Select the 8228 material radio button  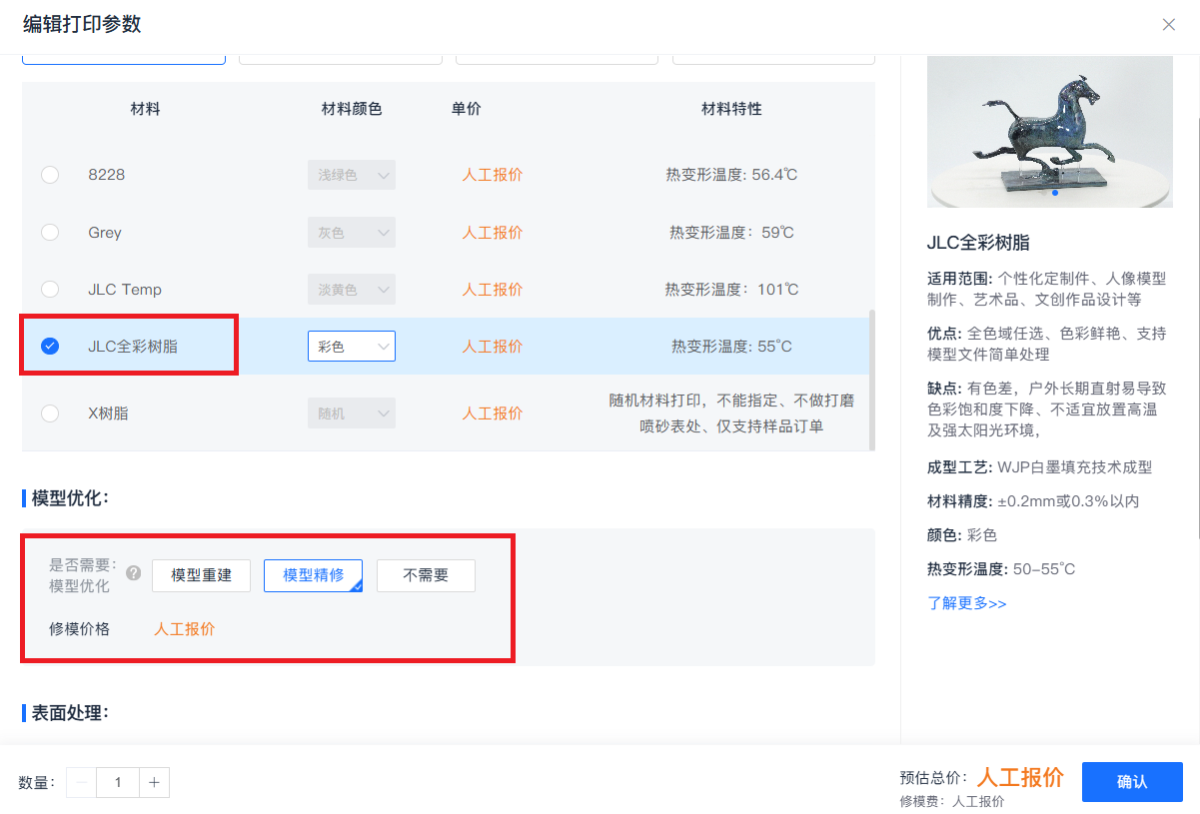point(50,175)
